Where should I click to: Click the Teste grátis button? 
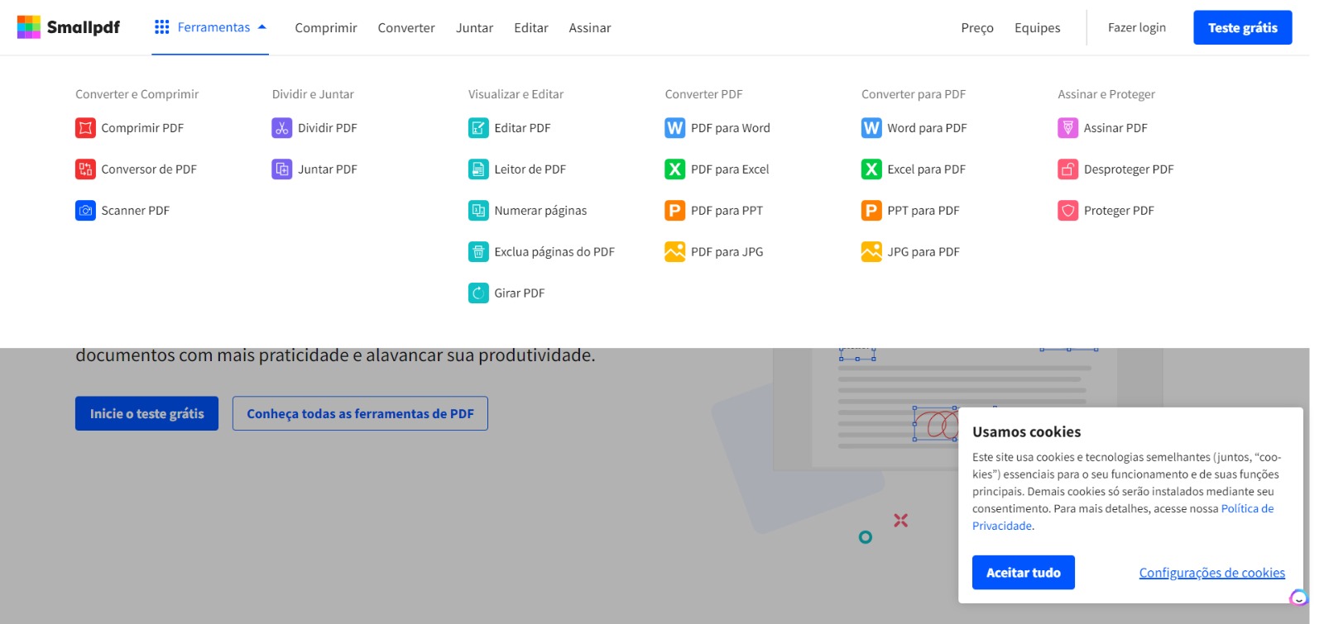(x=1243, y=27)
